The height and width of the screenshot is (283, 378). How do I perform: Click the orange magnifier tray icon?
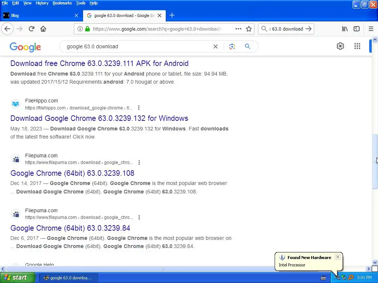[x=351, y=278]
